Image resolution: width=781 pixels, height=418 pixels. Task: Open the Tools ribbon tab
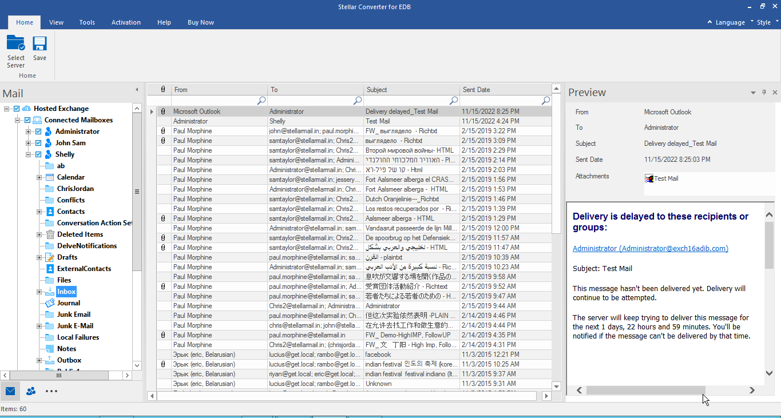pos(87,22)
